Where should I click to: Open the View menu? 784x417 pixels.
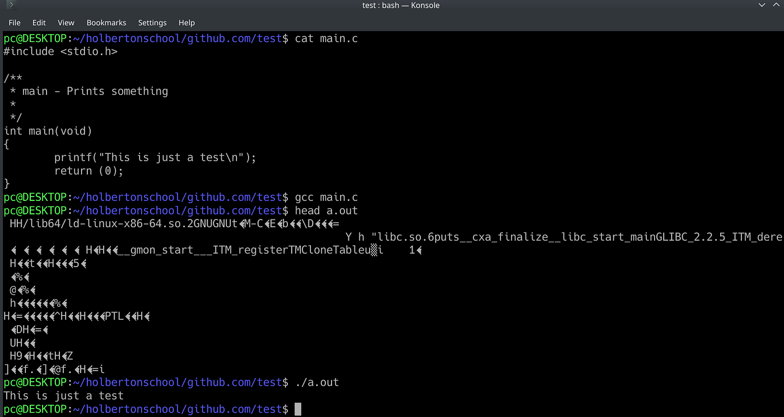coord(66,22)
